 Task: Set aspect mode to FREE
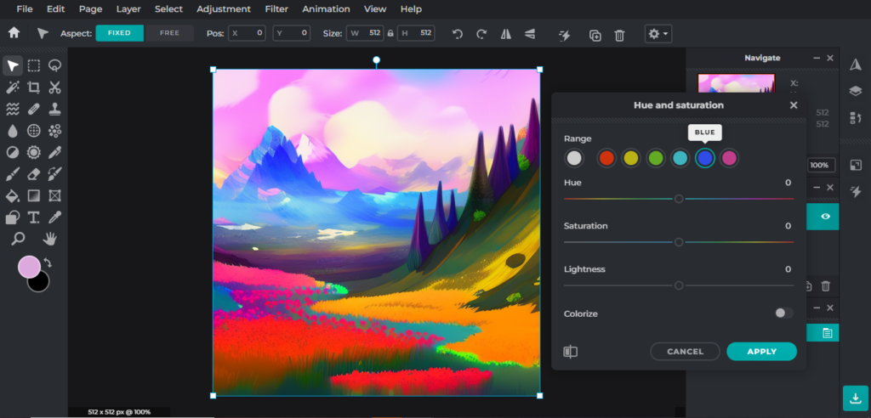[x=169, y=33]
